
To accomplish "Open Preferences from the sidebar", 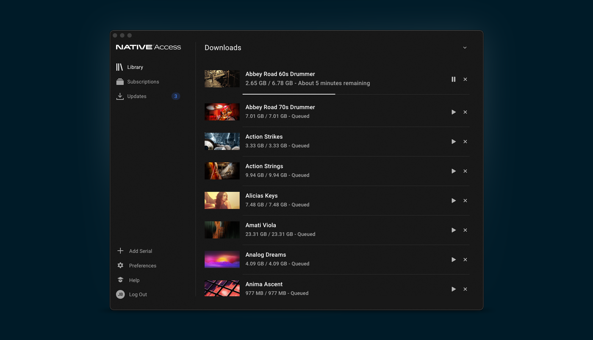I will point(143,266).
